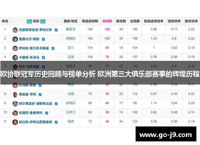Click 蒂埃里·亨利 avatar thumbnail
200x145 pixels.
click(15, 95)
